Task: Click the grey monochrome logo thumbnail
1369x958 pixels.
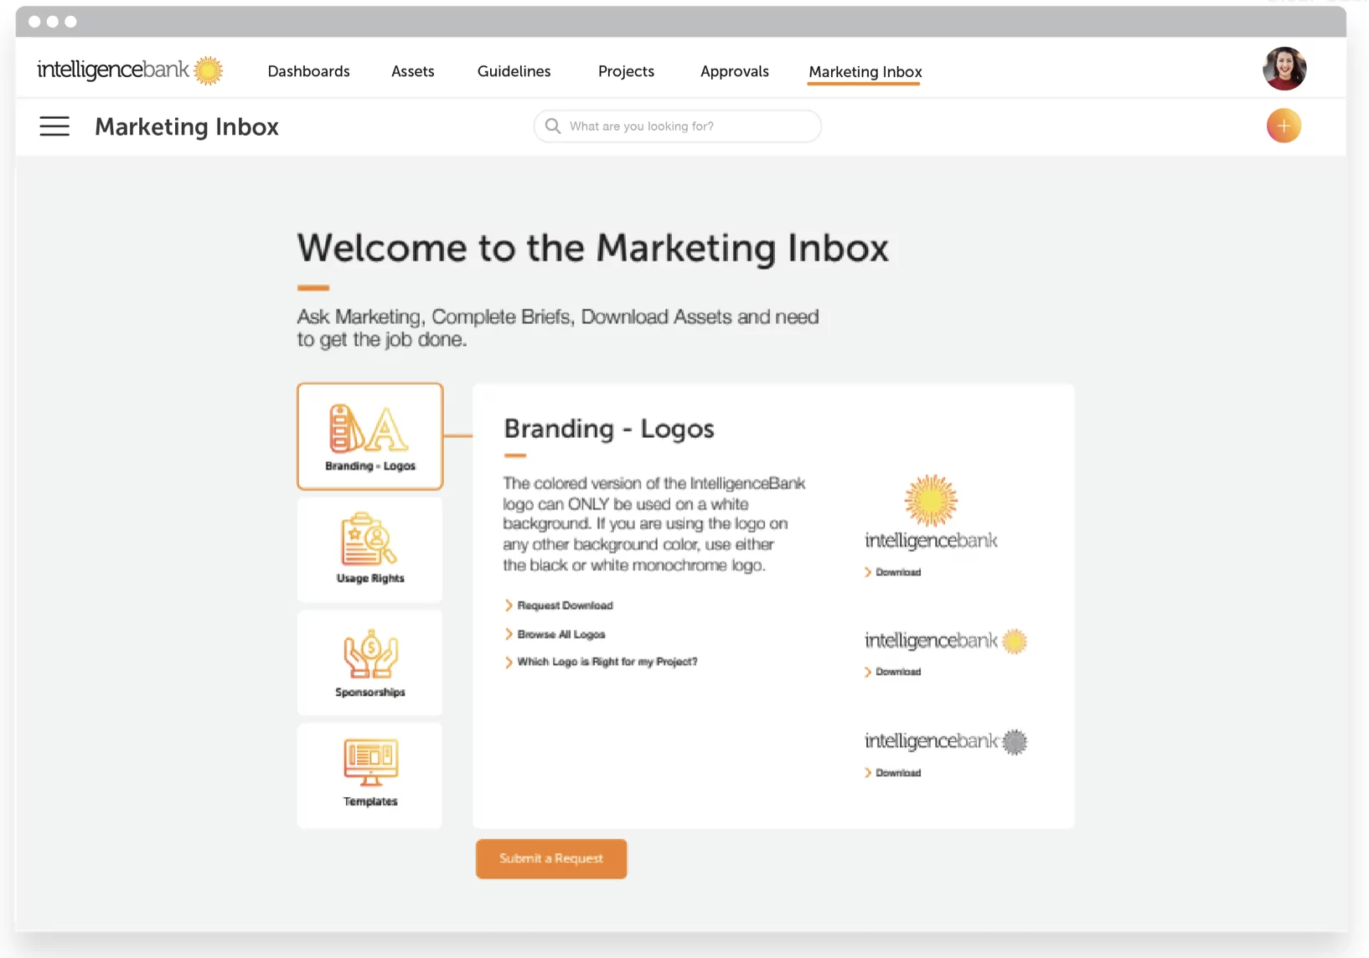Action: click(945, 742)
